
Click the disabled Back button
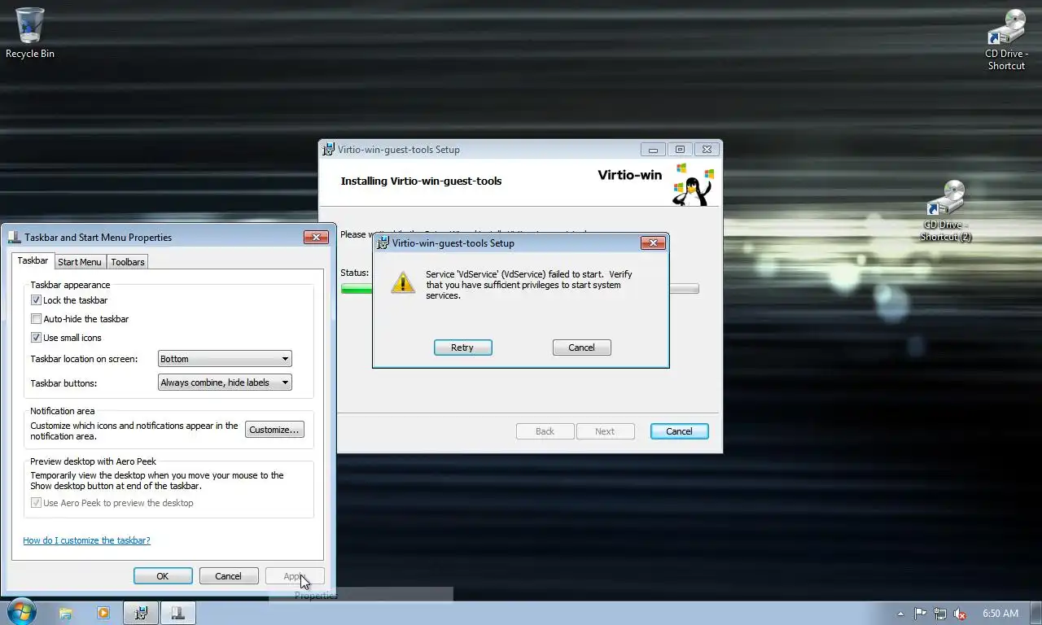(545, 431)
